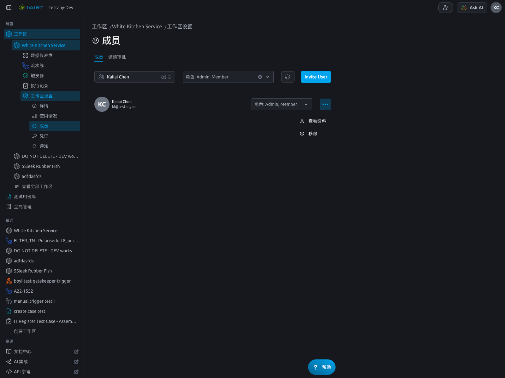The height and width of the screenshot is (378, 505).
Task: Open White Kitchen Service workspace in tree
Action: tap(46, 45)
